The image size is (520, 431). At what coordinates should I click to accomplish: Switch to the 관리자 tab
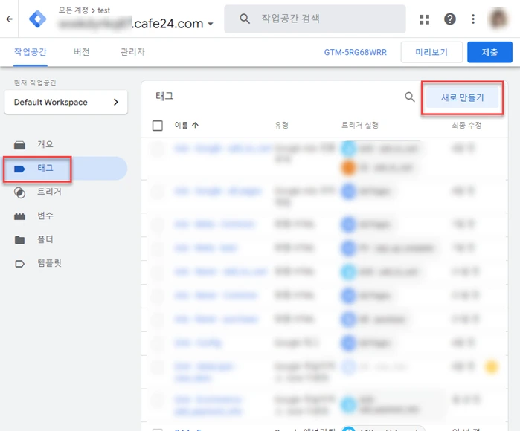click(x=132, y=52)
